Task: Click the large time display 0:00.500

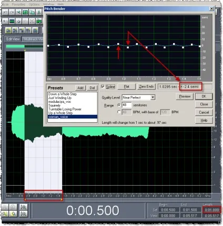Action: point(93,210)
